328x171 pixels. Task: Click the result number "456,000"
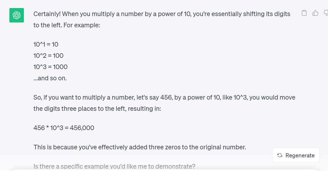[82, 128]
